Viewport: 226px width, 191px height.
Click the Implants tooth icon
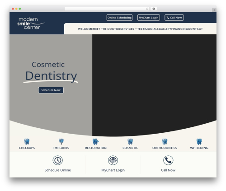(61, 142)
